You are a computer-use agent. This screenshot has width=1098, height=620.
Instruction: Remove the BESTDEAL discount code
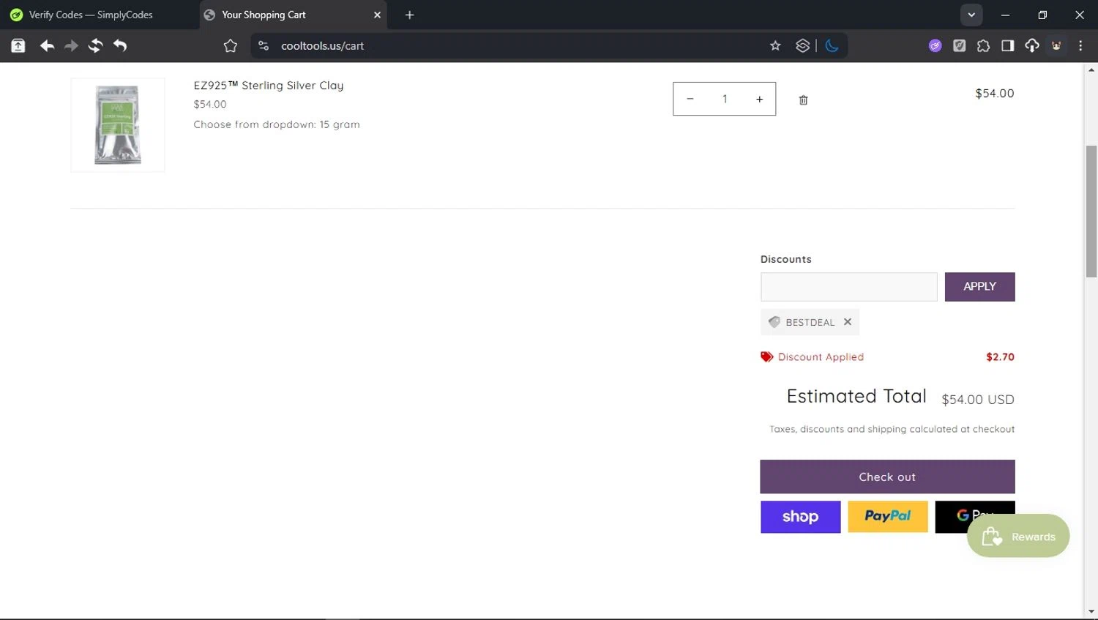click(x=847, y=321)
